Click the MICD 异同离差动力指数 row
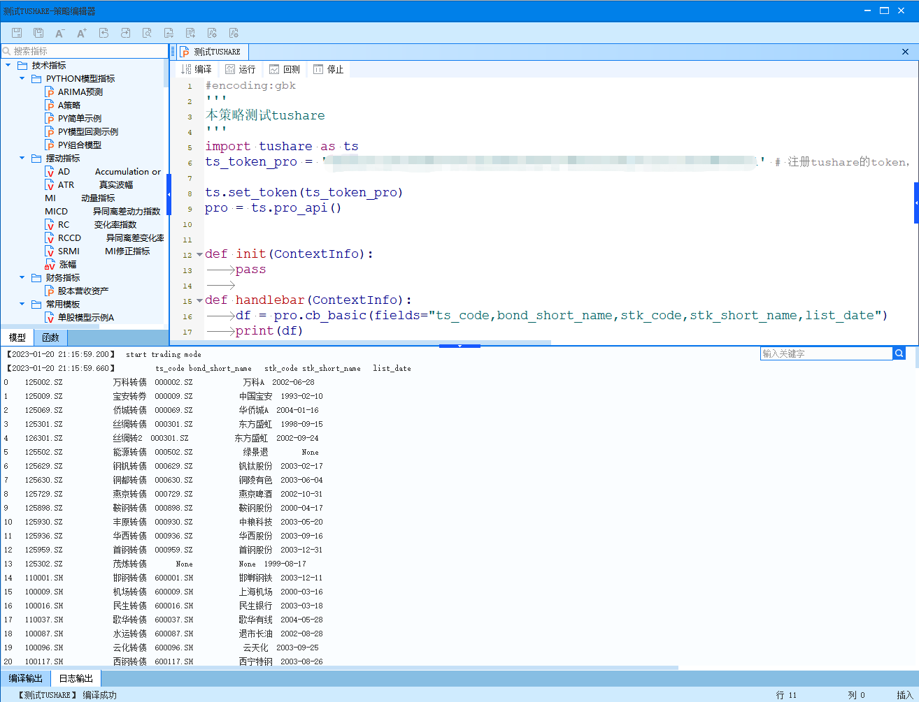This screenshot has height=702, width=919. point(103,211)
